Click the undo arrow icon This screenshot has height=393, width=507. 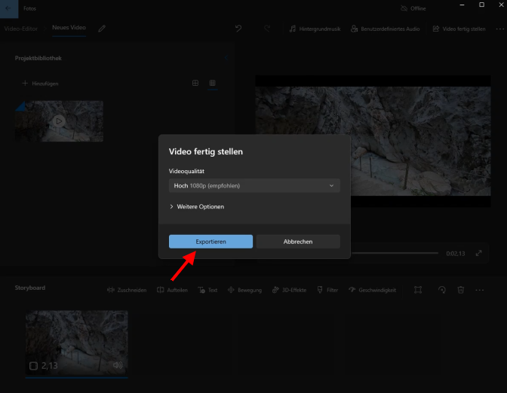[x=238, y=29]
